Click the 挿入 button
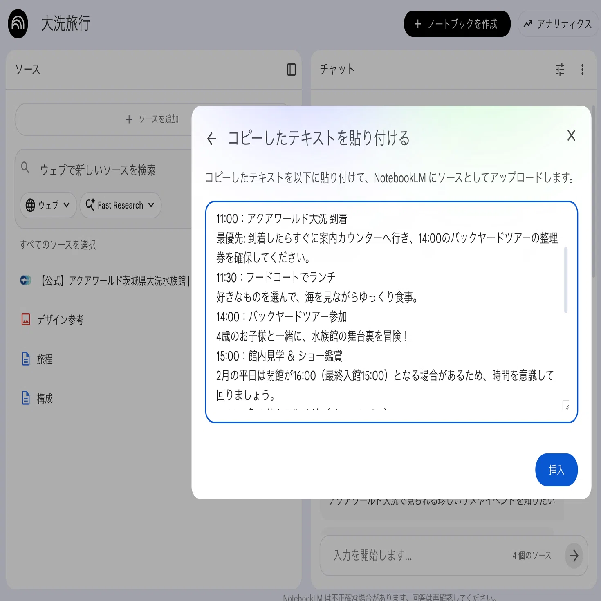601x601 pixels. click(x=556, y=470)
